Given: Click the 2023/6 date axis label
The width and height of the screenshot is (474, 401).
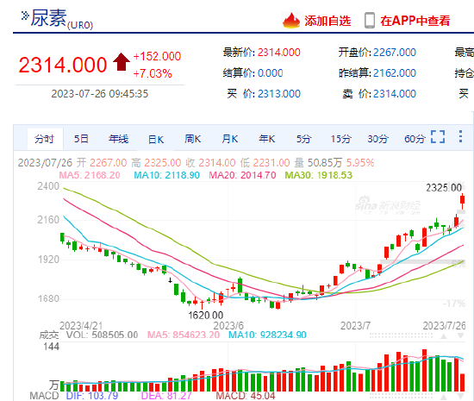Looking at the screenshot, I should pos(228,326).
